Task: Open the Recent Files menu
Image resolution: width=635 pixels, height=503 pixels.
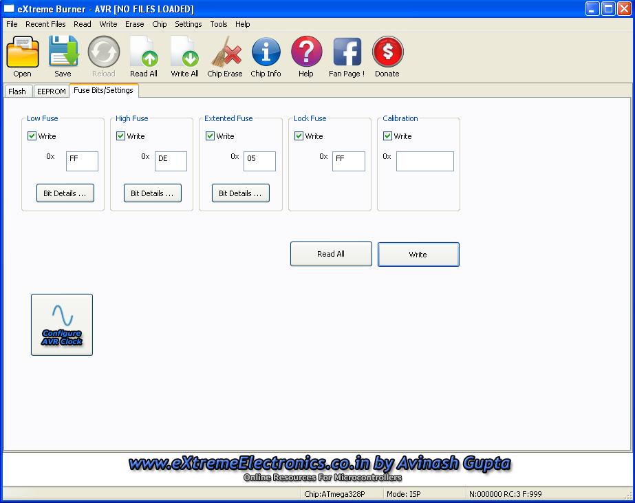Action: [45, 24]
